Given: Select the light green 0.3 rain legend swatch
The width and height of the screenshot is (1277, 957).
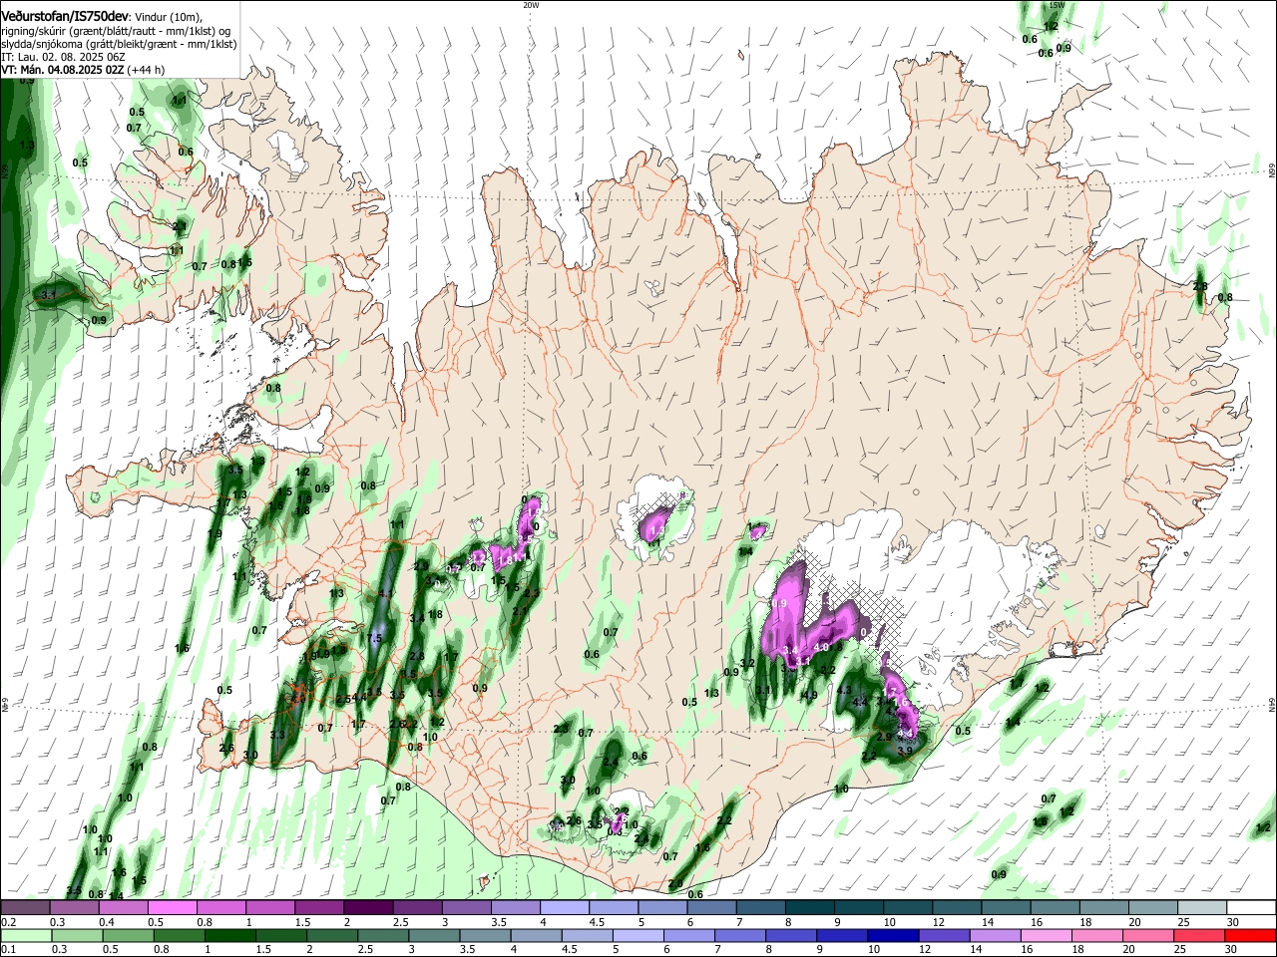Looking at the screenshot, I should point(77,936).
